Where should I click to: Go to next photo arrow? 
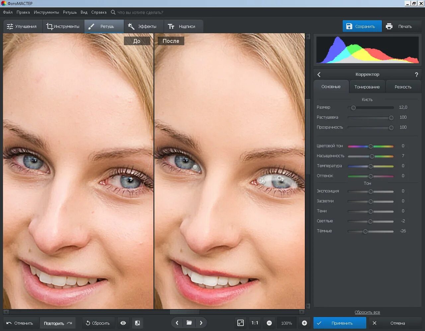coord(201,323)
